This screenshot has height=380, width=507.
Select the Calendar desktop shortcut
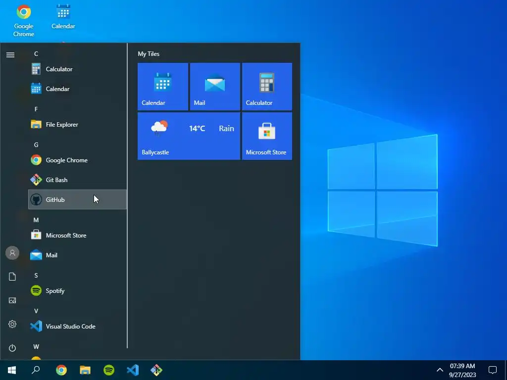click(x=63, y=17)
